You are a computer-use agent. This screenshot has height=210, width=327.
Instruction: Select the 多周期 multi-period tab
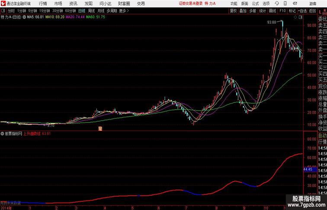tap(112, 11)
